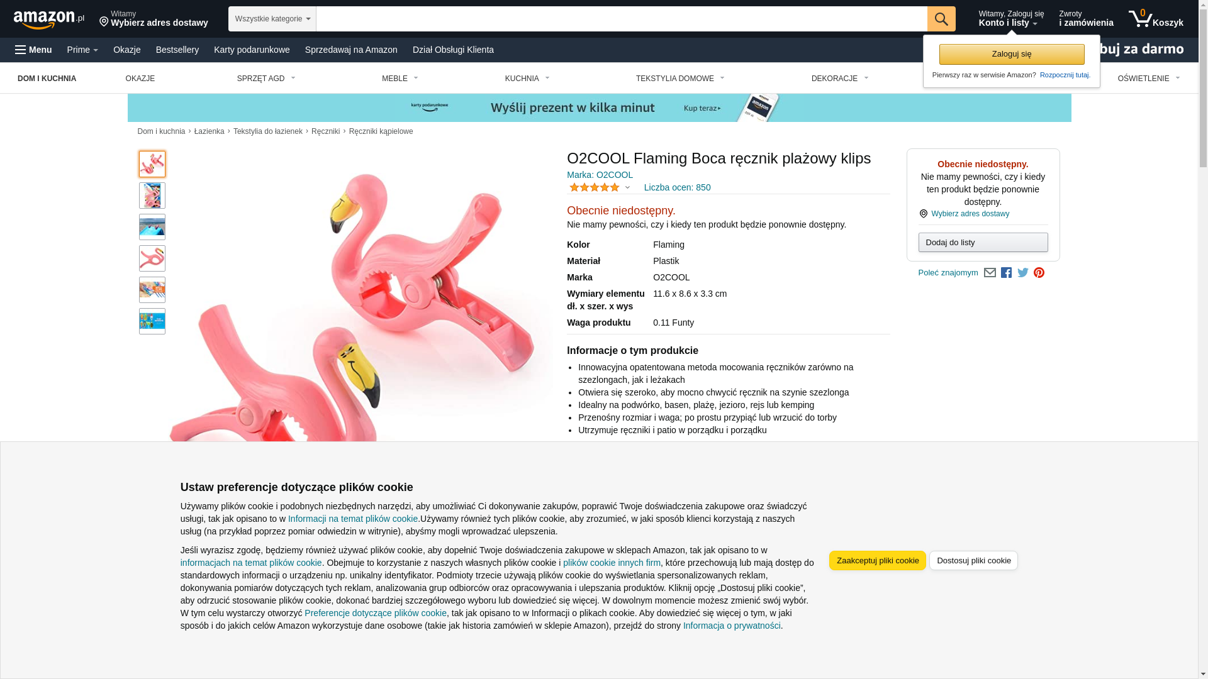Share product on Pinterest icon
The image size is (1208, 679).
click(x=1039, y=273)
